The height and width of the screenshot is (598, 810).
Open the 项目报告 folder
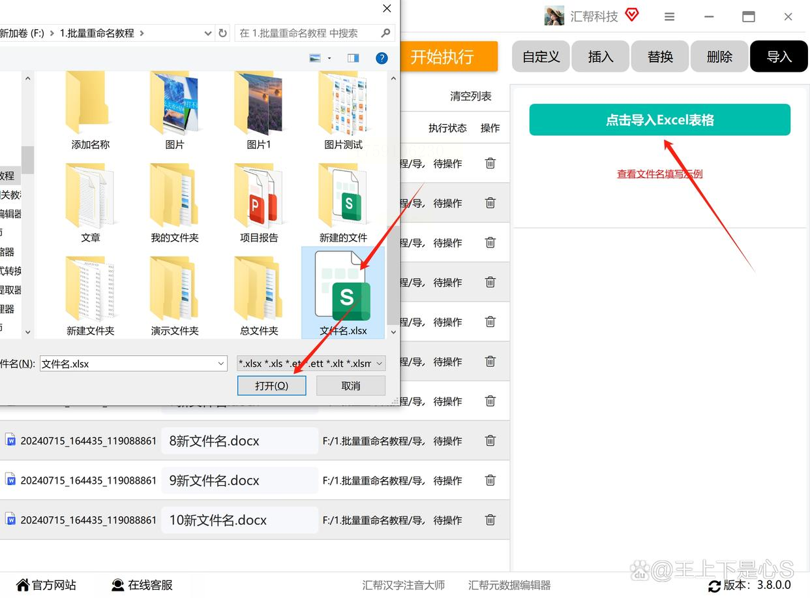tap(259, 204)
